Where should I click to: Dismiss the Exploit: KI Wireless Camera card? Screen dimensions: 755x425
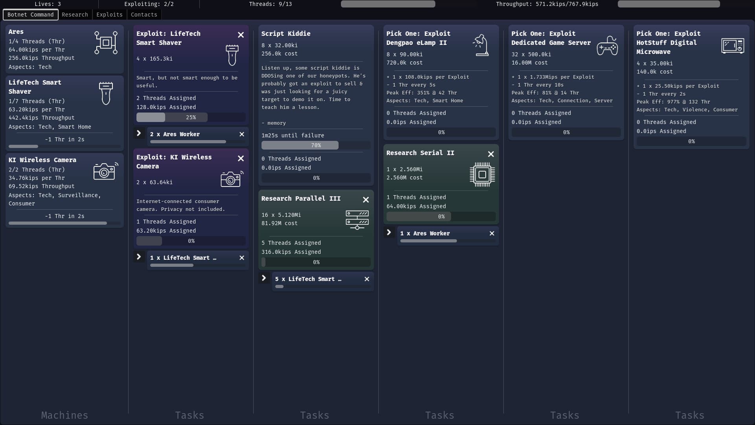click(x=241, y=158)
